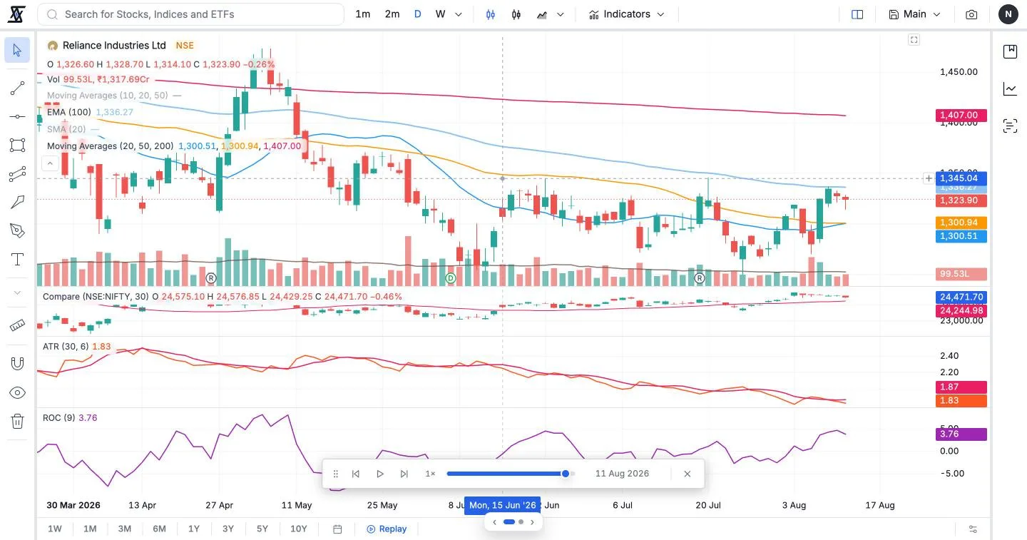This screenshot has height=540, width=1027.
Task: Toggle drawings visibility with the eye icon
Action: coord(17,393)
